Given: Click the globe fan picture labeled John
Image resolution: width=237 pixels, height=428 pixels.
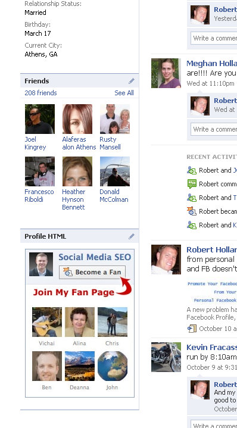Looking at the screenshot, I should point(113,366).
